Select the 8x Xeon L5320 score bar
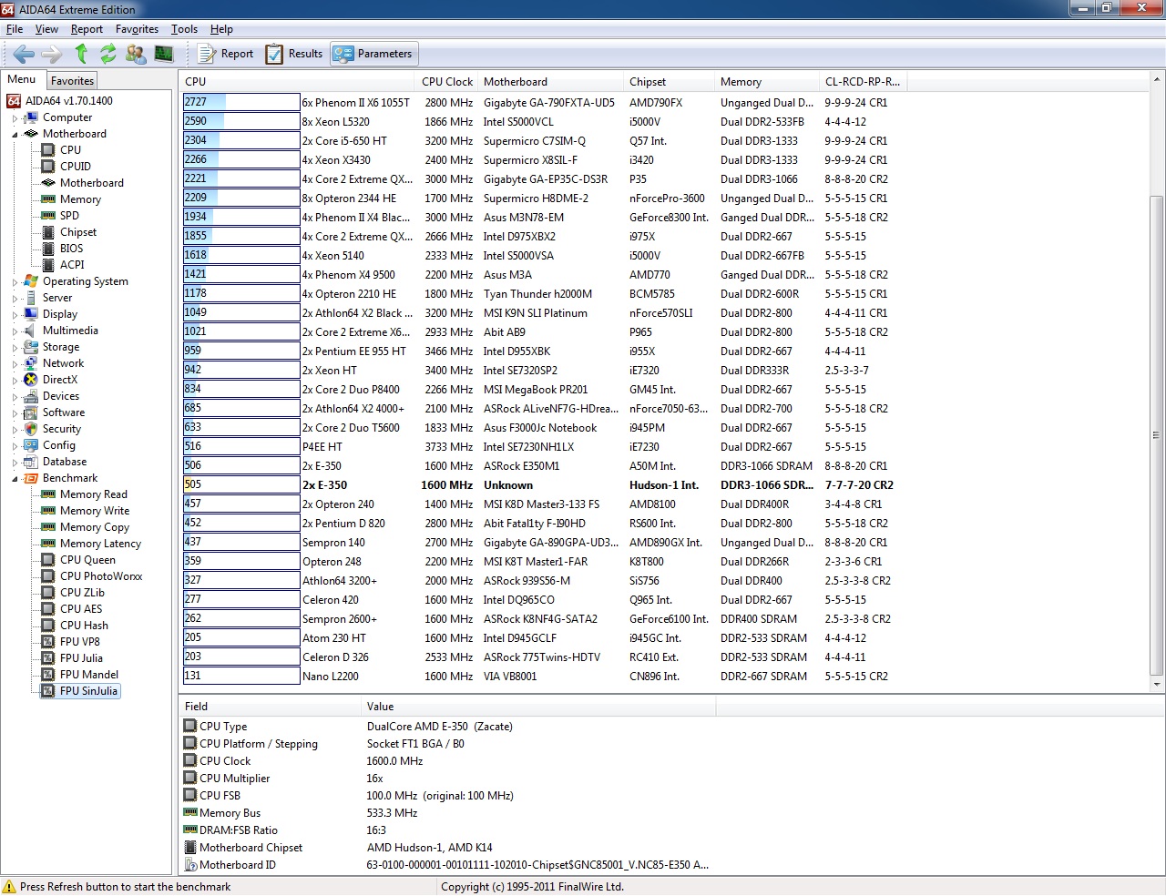 coord(241,121)
